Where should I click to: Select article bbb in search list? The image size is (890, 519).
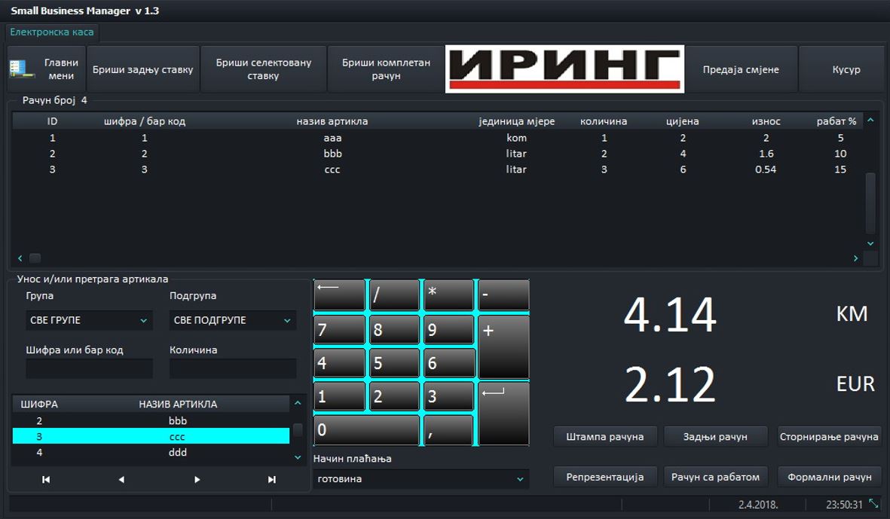point(151,421)
